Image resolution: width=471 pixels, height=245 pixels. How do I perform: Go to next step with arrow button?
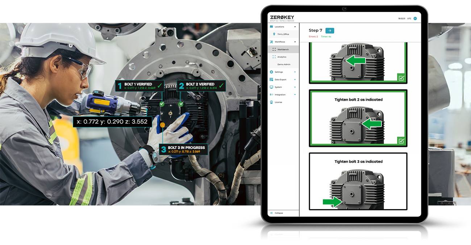pyautogui.click(x=330, y=31)
